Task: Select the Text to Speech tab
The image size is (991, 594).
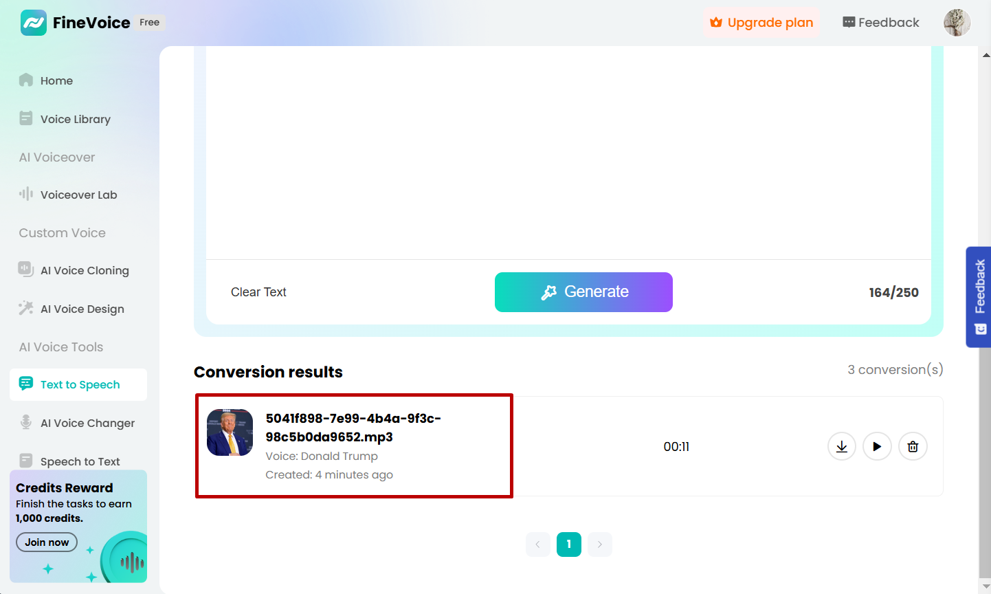Action: (78, 384)
